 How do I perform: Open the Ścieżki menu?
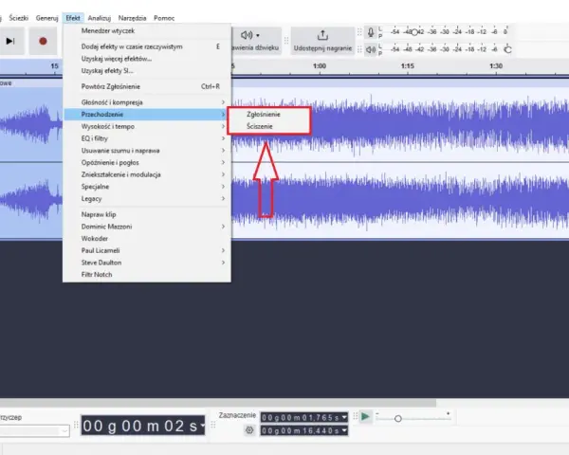(x=19, y=18)
